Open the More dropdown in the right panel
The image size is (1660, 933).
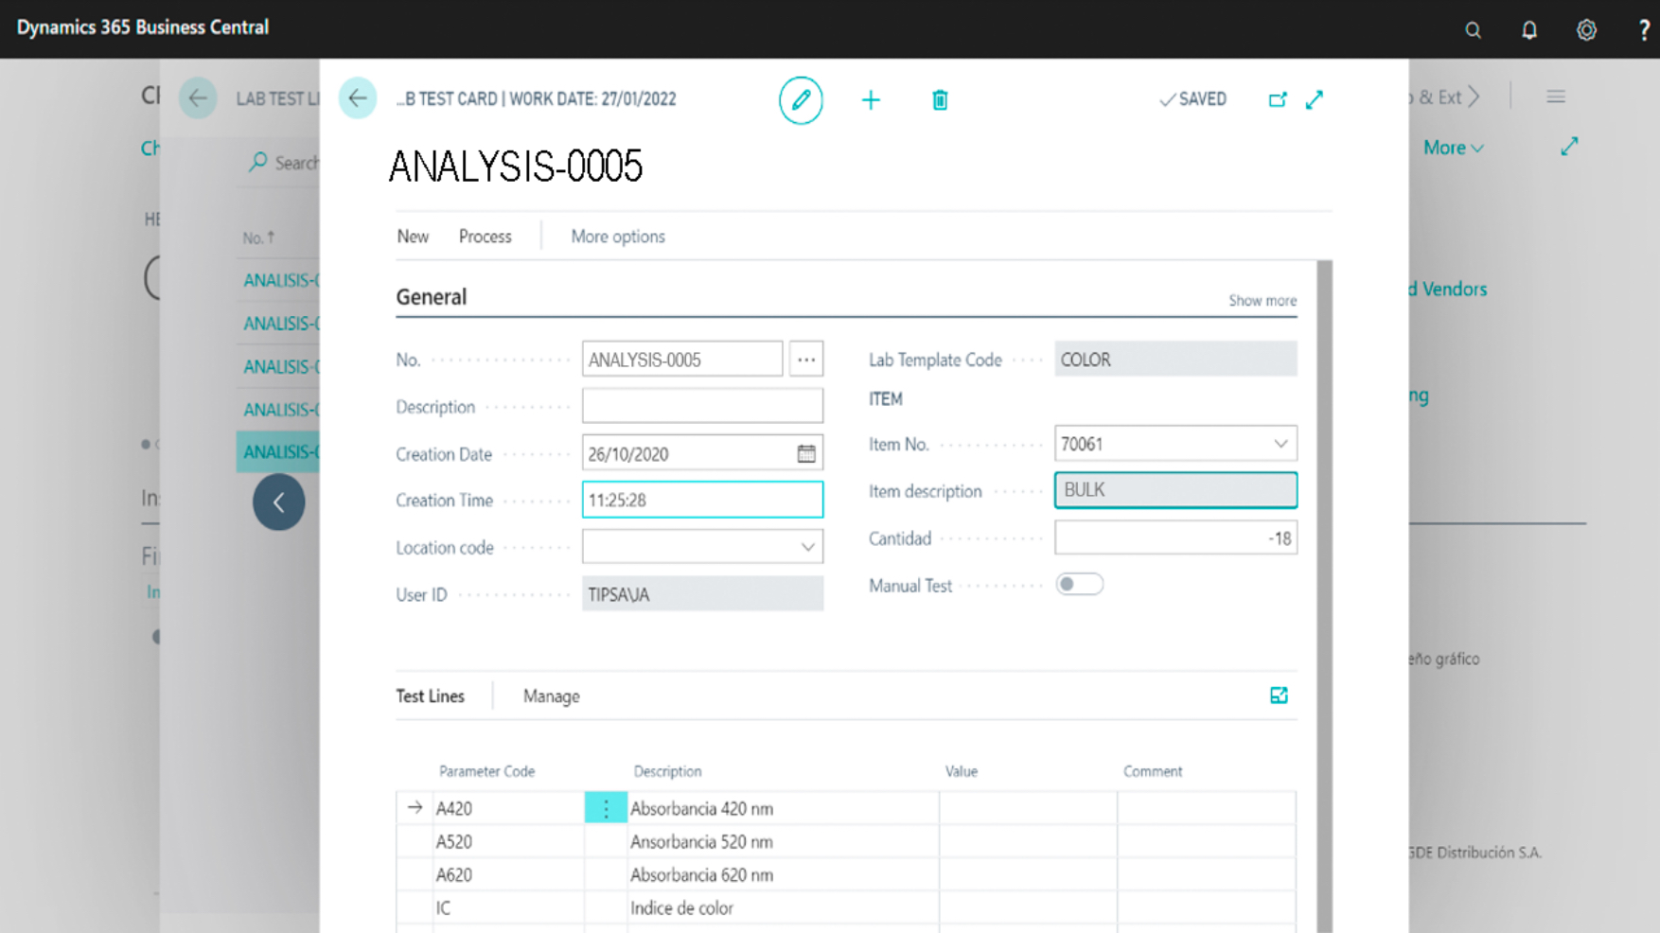coord(1453,148)
